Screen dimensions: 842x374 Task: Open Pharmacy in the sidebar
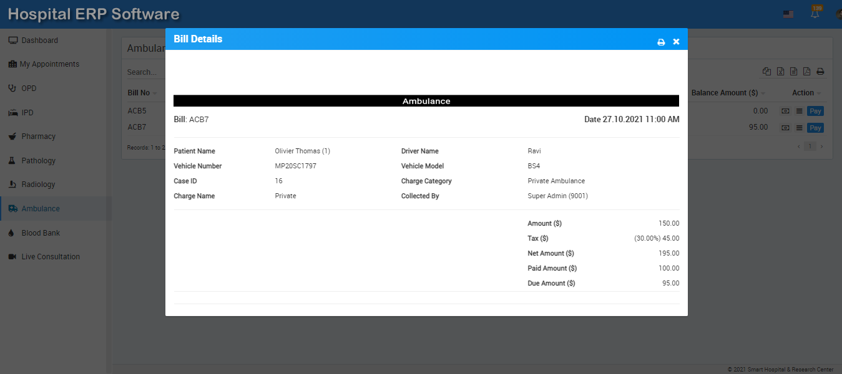[x=38, y=137]
